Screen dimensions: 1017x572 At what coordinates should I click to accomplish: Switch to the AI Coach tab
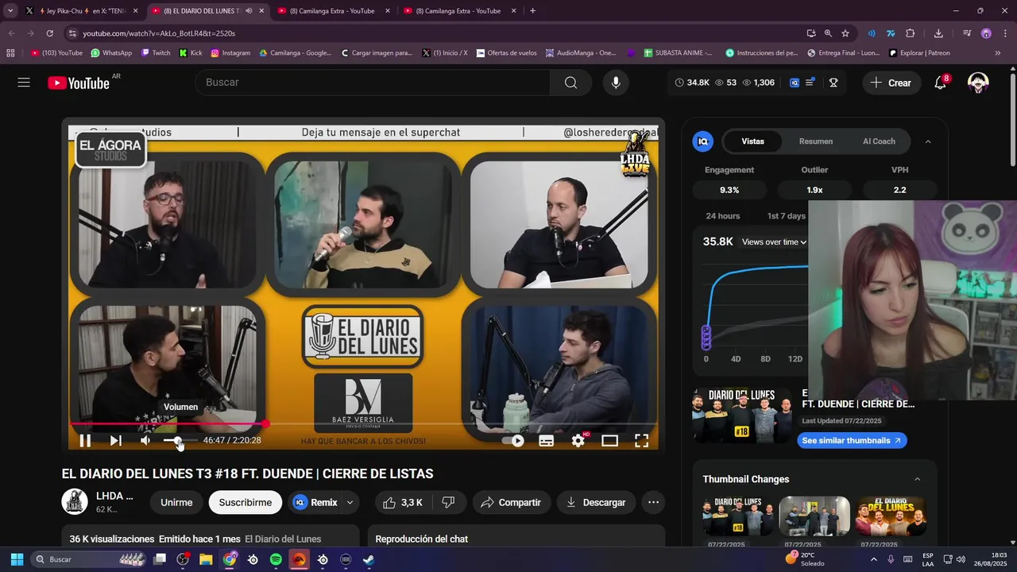[879, 141]
